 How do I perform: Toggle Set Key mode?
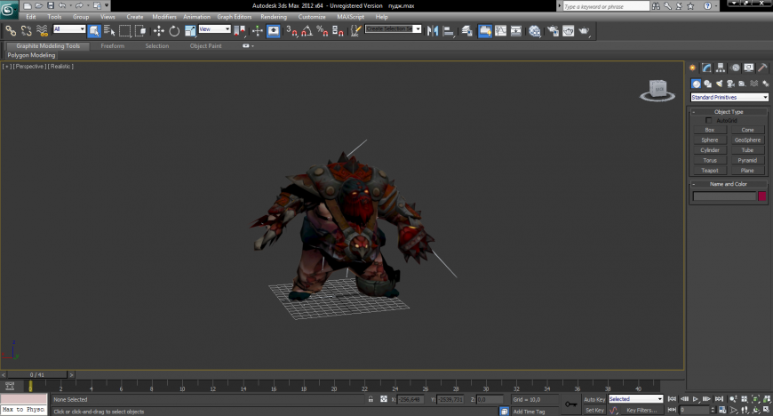pos(594,410)
